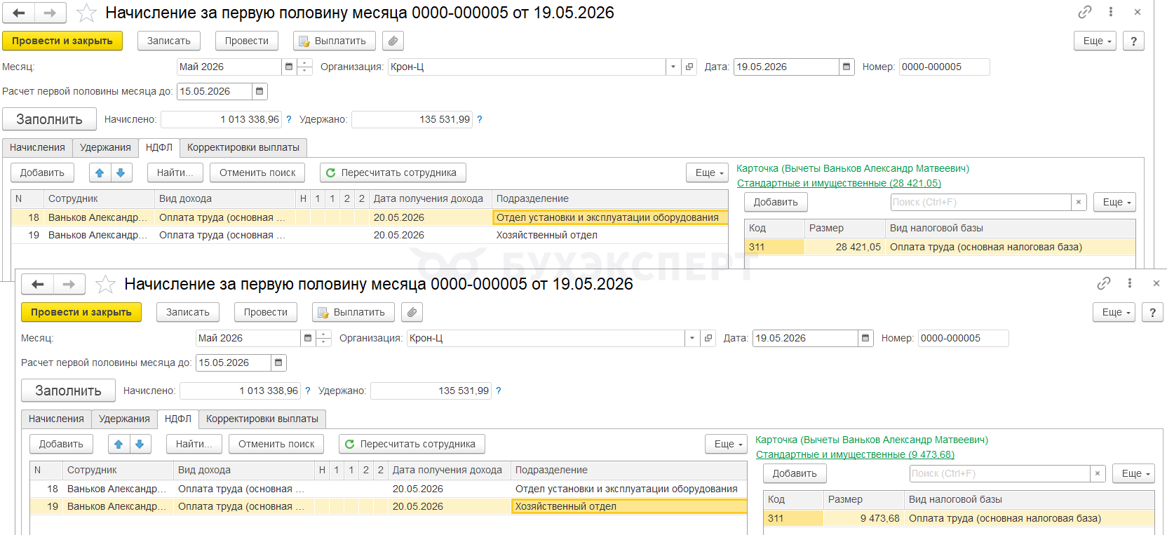This screenshot has height=535, width=1167.
Task: Click the Найти... button in the front window
Action: click(x=194, y=444)
